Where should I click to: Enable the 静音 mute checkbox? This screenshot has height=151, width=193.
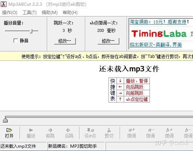tap(16, 41)
